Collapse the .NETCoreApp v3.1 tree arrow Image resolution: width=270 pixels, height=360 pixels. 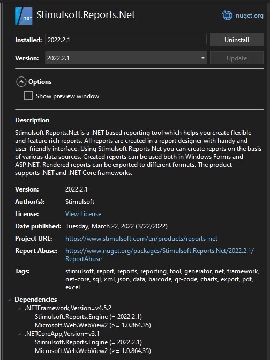click(19, 334)
